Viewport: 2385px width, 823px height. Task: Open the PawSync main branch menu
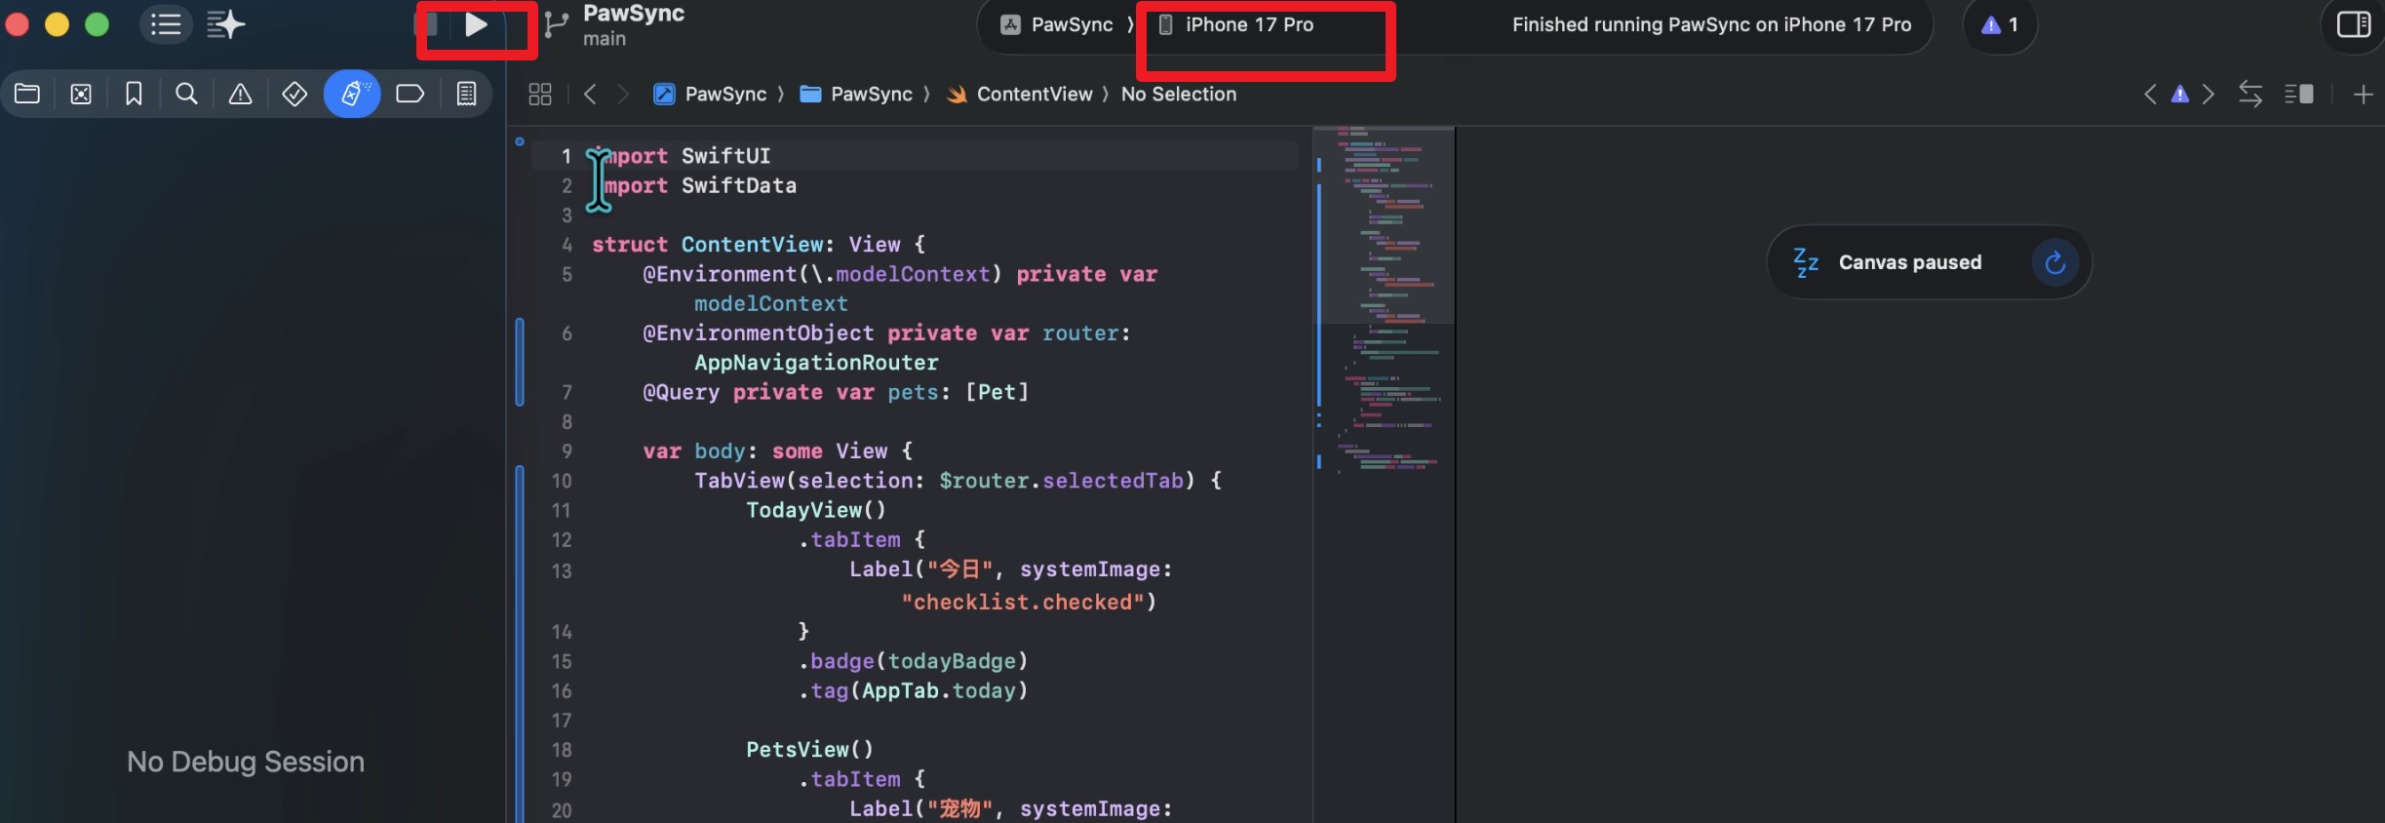(x=634, y=25)
